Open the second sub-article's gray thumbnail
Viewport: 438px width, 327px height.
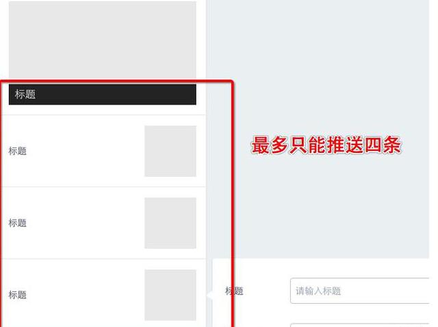170,223
